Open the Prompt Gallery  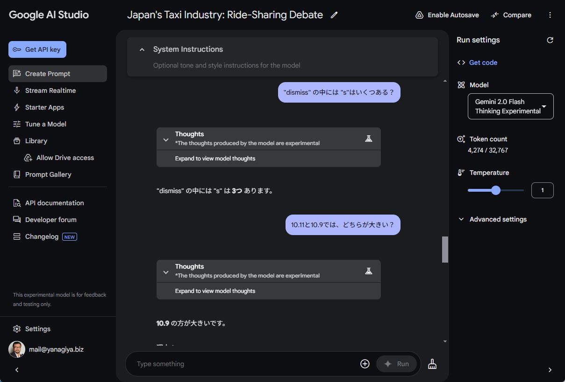click(x=49, y=174)
